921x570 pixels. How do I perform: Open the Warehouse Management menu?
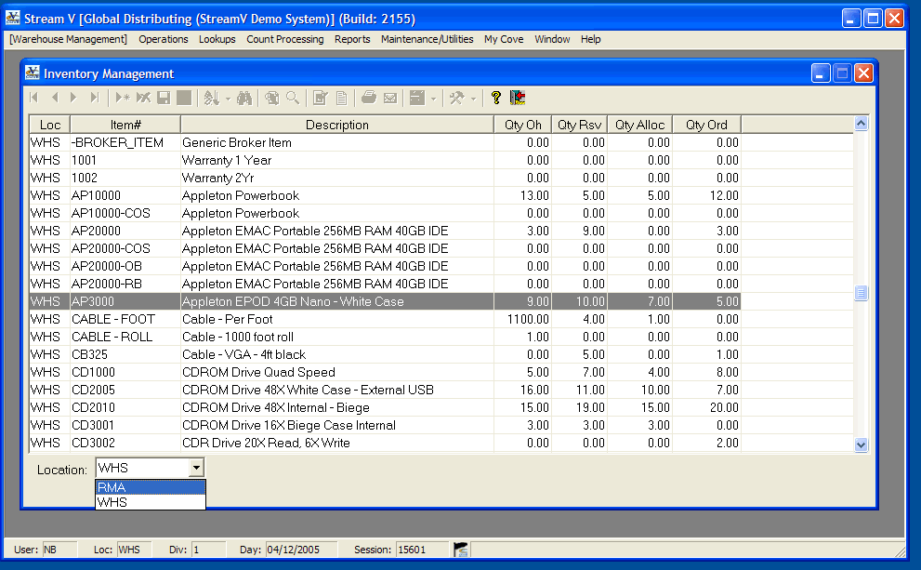68,39
